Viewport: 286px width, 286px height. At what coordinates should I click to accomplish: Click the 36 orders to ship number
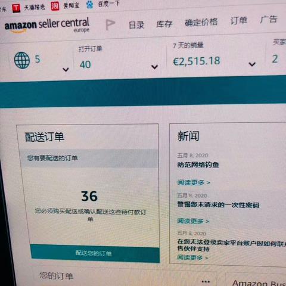point(89,197)
